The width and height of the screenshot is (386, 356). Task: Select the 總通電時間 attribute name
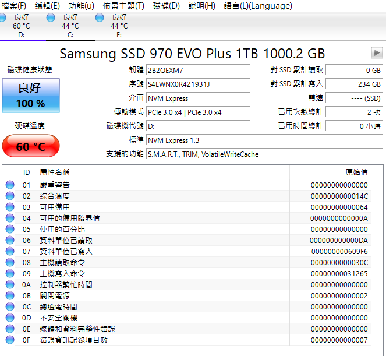(58, 307)
